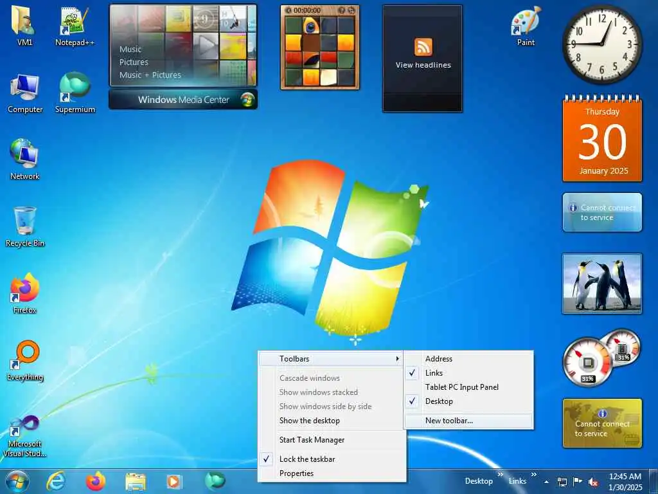Launch Microsoft Visual Studio shortcut
Viewport: 658px width, 494px height.
click(x=24, y=436)
